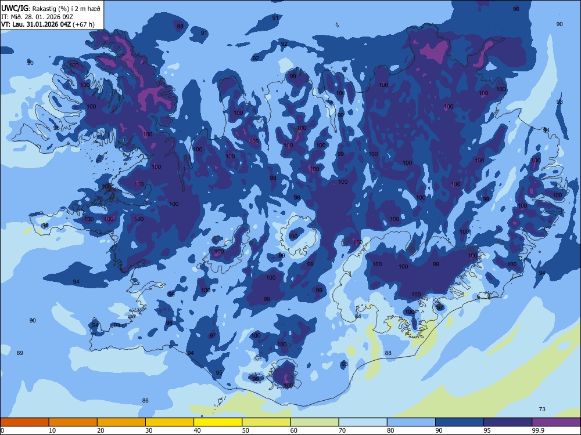The height and width of the screenshot is (435, 581).
Task: Click the '70' label on the legend scale
Action: (342, 430)
